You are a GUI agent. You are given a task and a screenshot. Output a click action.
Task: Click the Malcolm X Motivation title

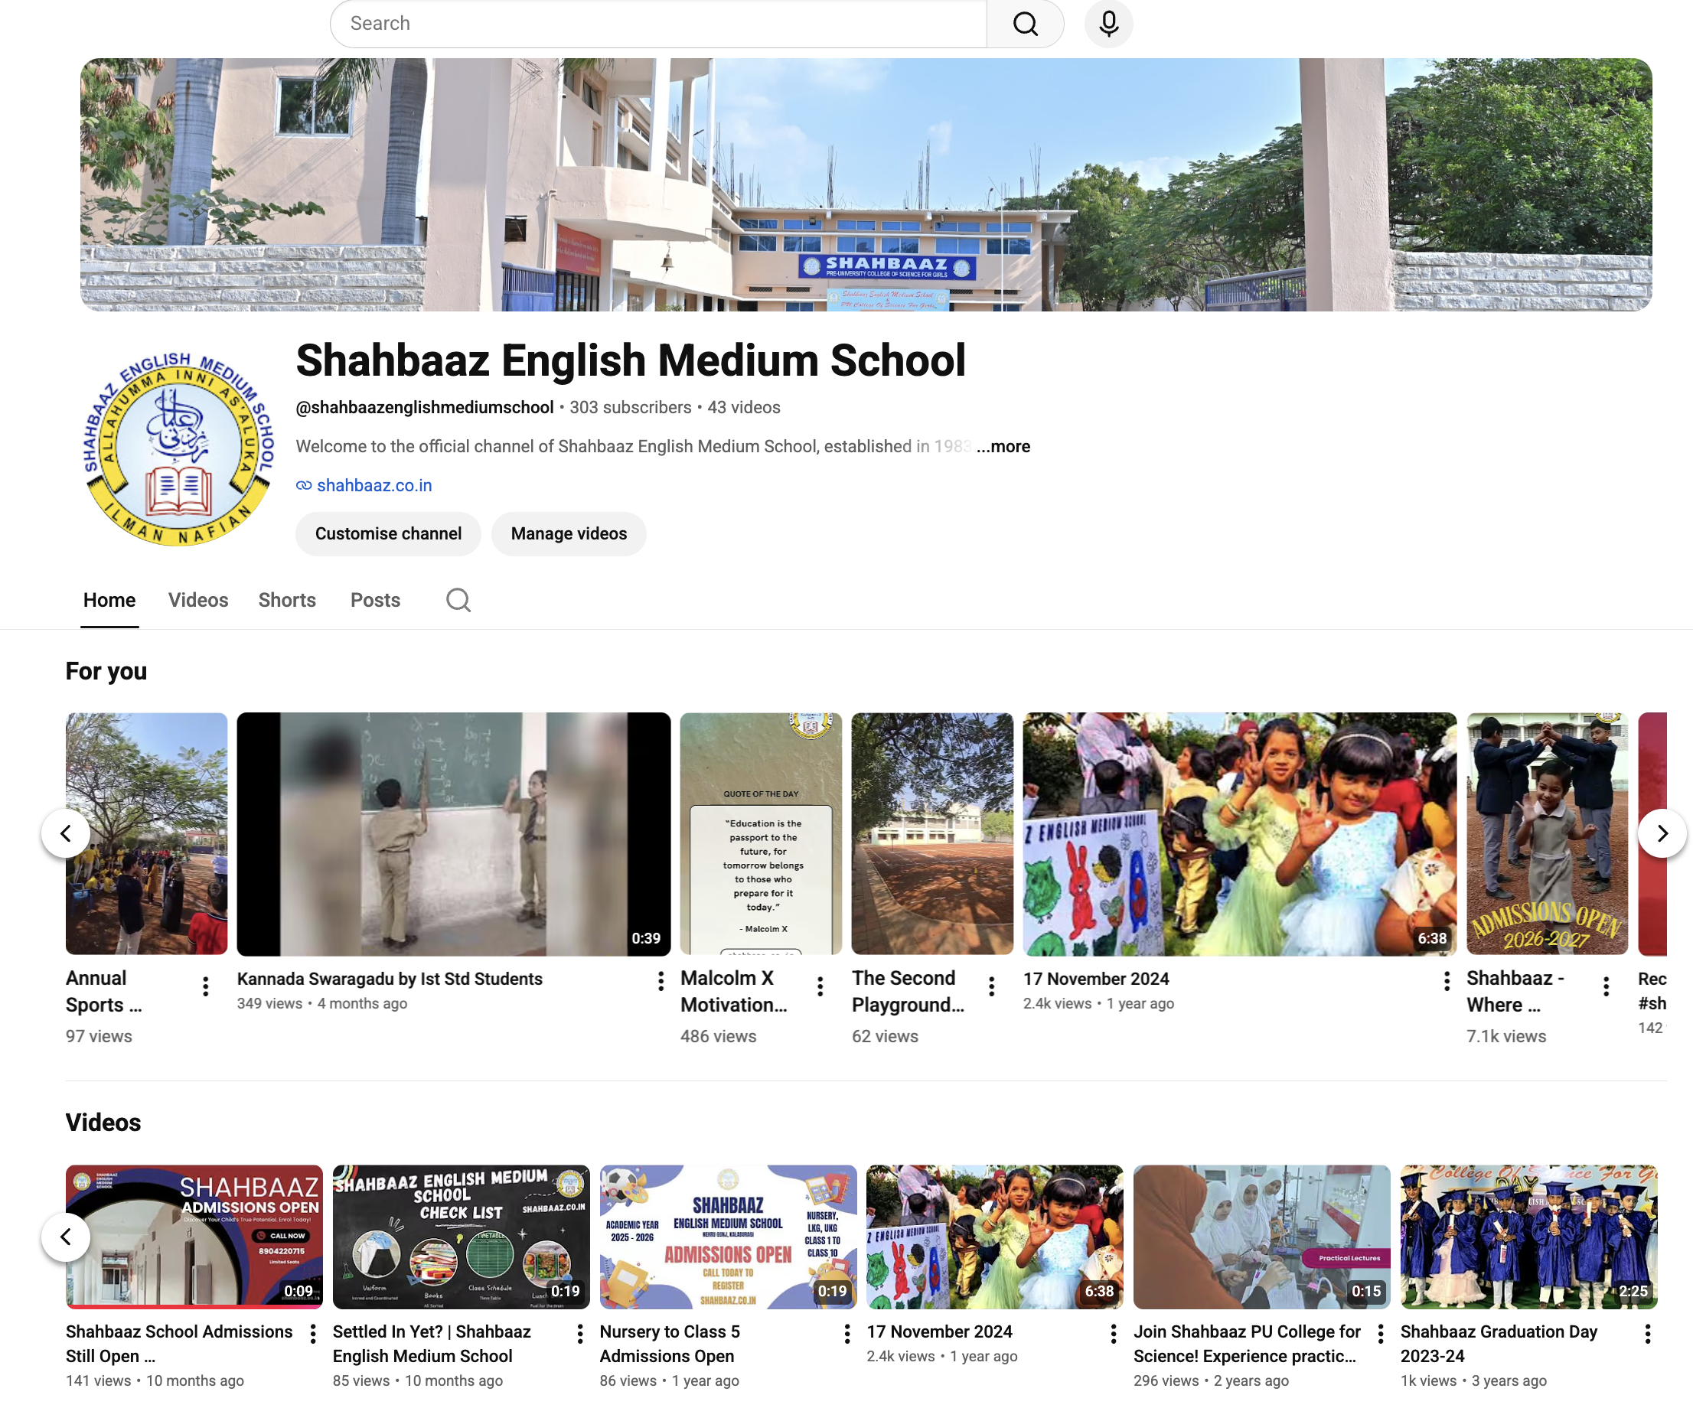pos(734,991)
